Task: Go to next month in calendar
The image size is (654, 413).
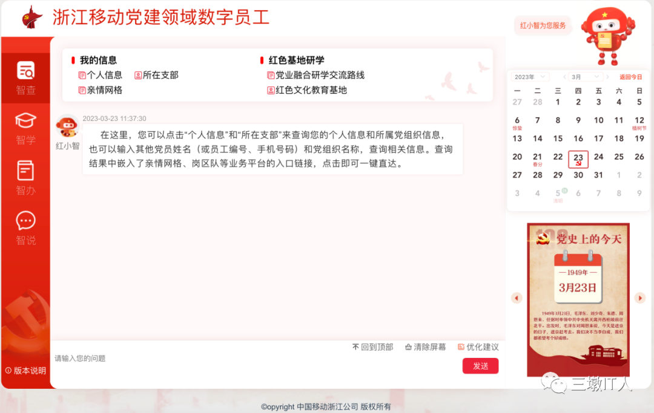Action: [608, 77]
